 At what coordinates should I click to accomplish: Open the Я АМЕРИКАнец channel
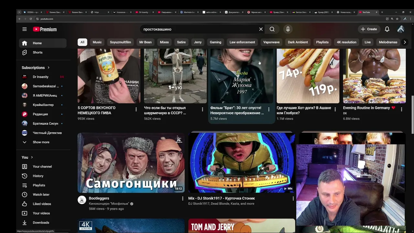point(43,95)
